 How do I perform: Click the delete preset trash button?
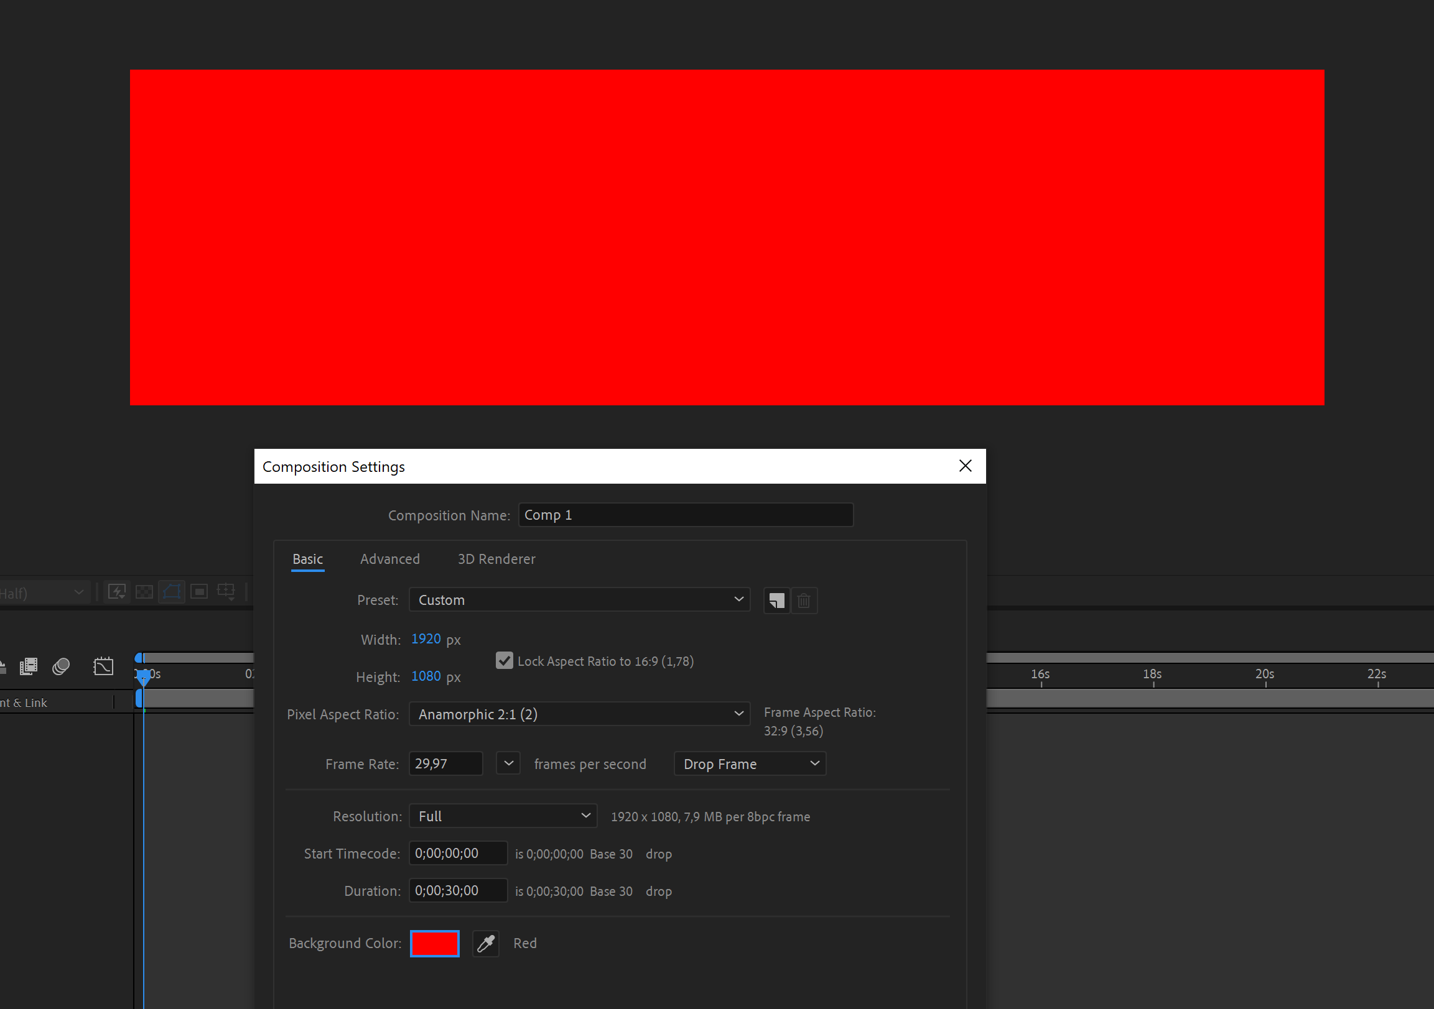[804, 601]
